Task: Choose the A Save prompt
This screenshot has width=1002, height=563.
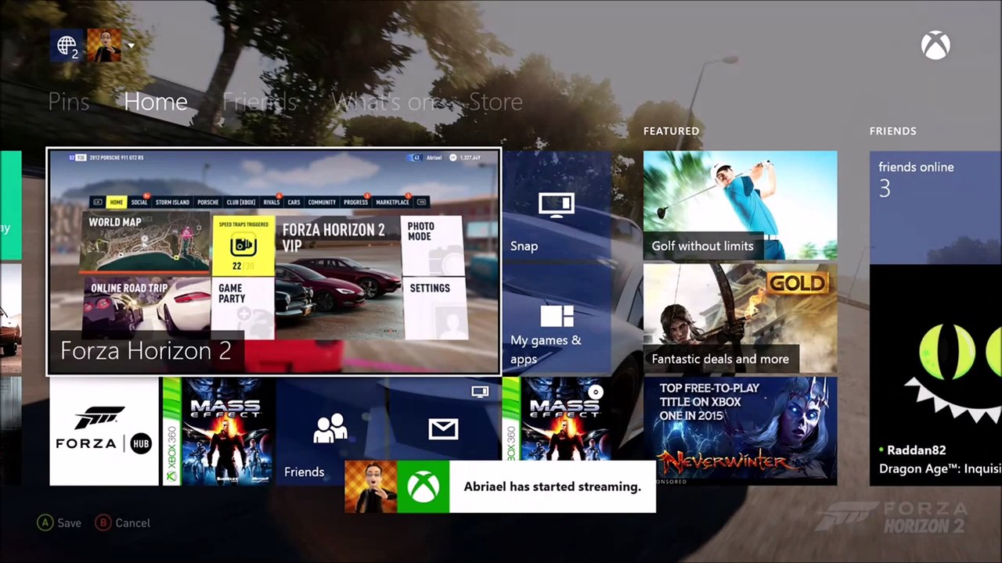Action: point(59,523)
